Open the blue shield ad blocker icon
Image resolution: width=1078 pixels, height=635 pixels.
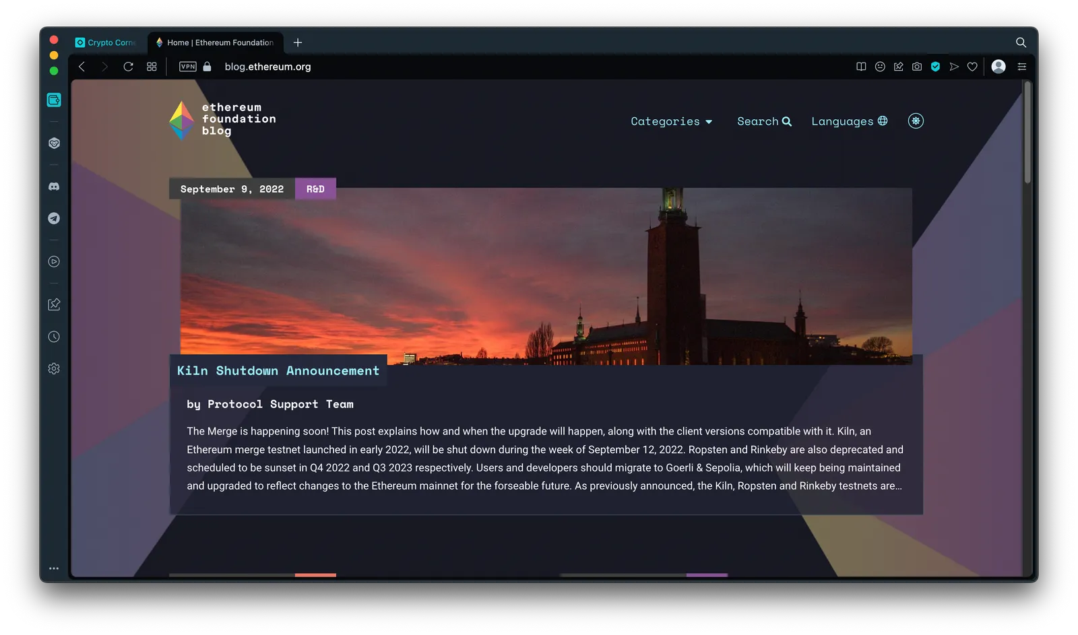click(935, 67)
